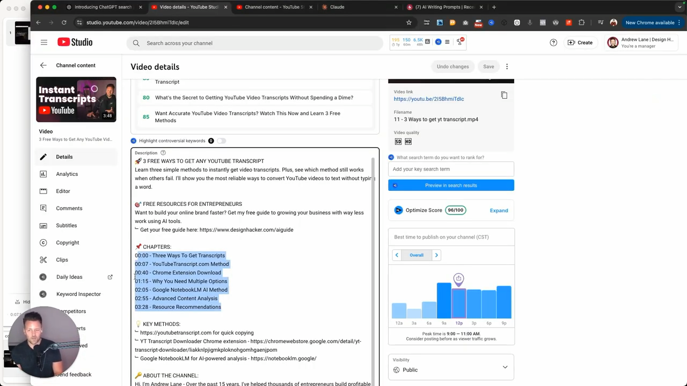The width and height of the screenshot is (687, 386).
Task: Open the youtu.be video link
Action: 428,99
